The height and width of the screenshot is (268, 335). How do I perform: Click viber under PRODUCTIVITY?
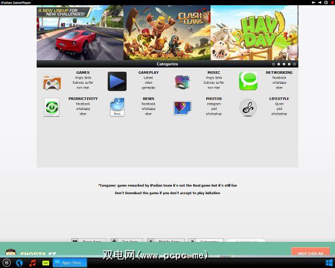point(83,114)
